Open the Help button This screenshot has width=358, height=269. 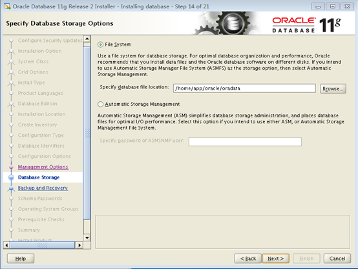point(21,259)
